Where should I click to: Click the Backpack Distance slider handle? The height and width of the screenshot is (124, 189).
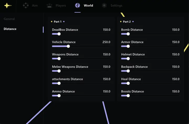[x=128, y=71]
